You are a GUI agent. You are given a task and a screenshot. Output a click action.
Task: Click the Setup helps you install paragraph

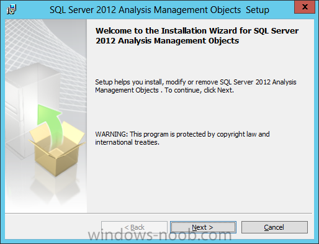point(195,86)
